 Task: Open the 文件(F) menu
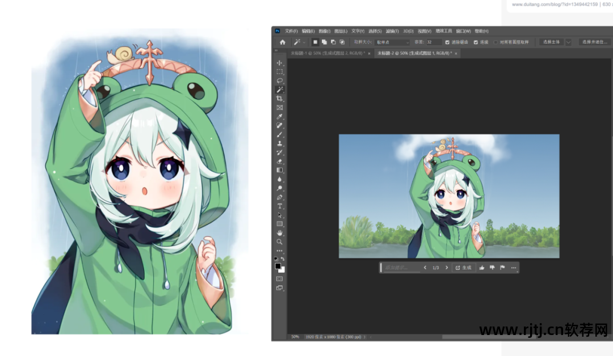click(x=291, y=31)
